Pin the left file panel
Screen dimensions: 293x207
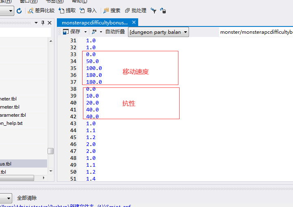point(43,23)
